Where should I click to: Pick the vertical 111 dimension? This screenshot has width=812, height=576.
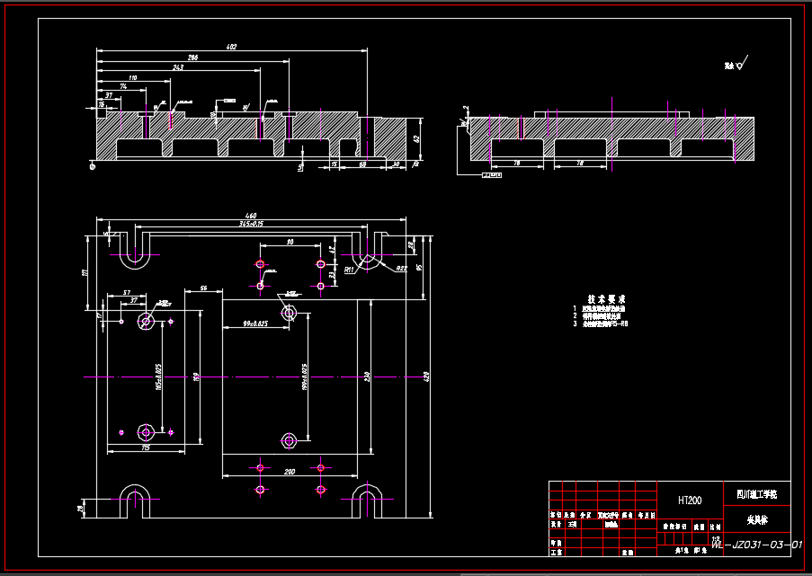coord(85,272)
